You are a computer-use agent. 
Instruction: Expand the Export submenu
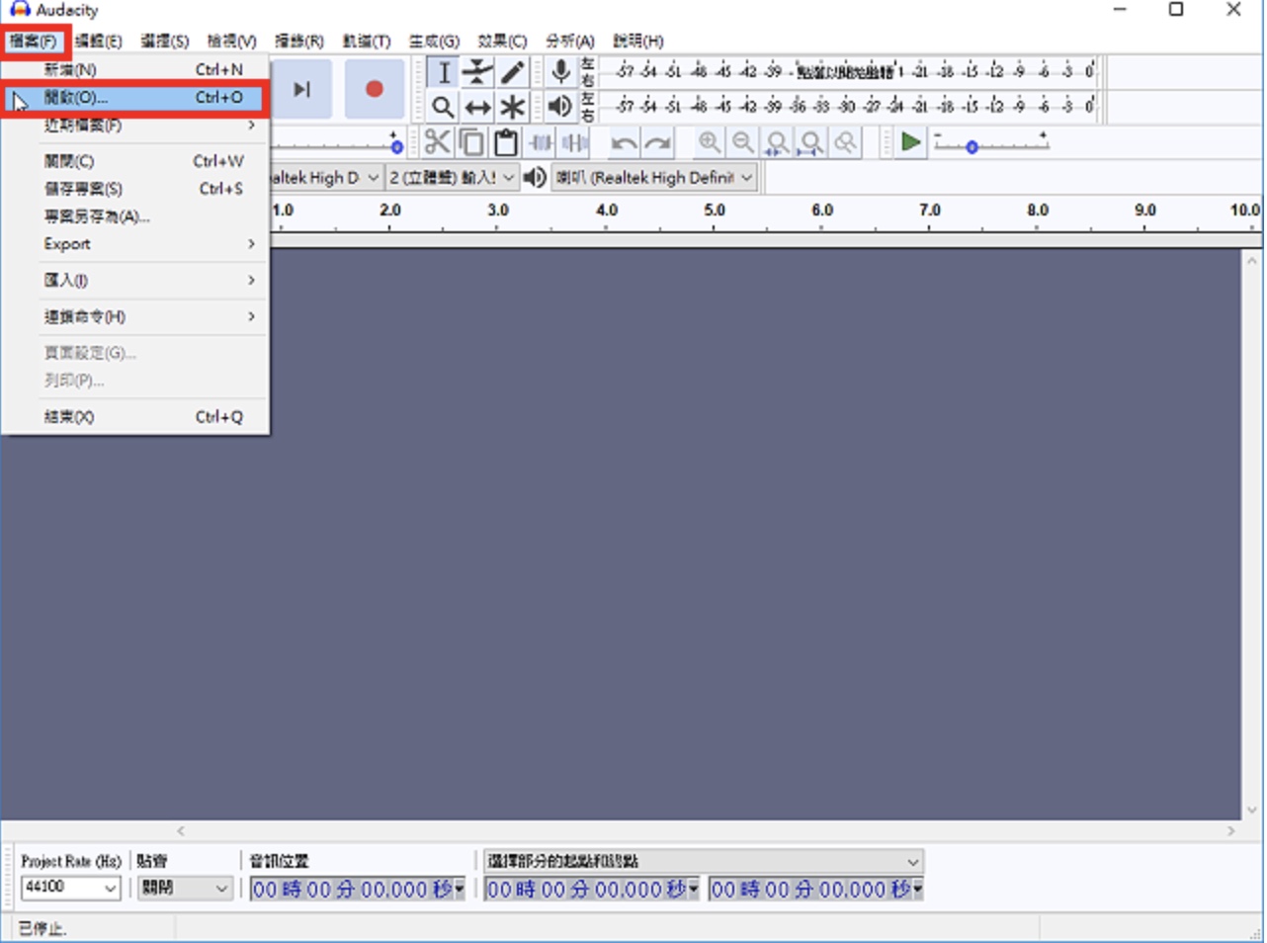coord(135,244)
